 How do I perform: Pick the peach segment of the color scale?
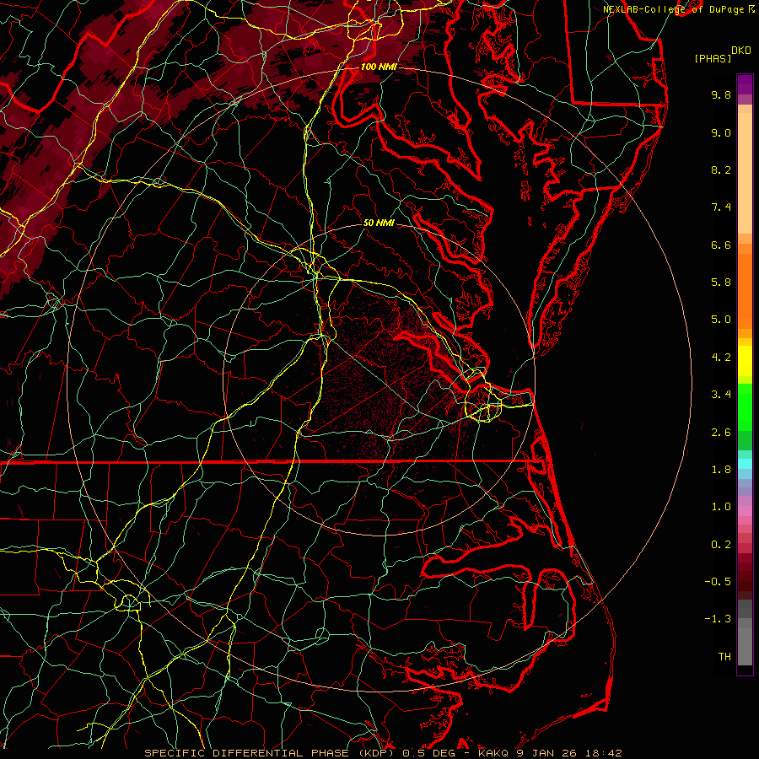pyautogui.click(x=745, y=173)
